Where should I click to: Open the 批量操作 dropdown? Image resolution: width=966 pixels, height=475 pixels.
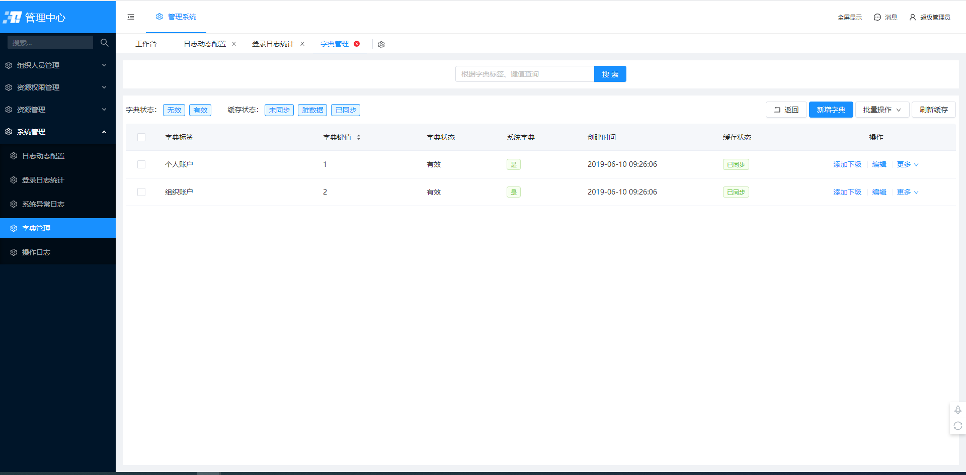882,110
